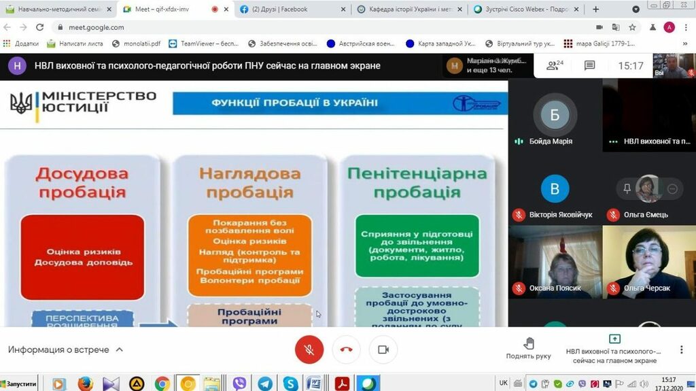This screenshot has height=391, width=696.
Task: Switch to the Cisco Webex tab
Action: (x=524, y=10)
